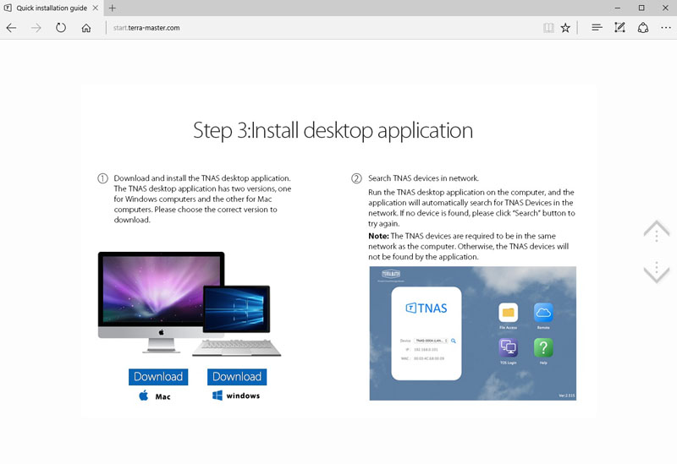Image resolution: width=677 pixels, height=464 pixels.
Task: Make a web note with pen icon
Action: pos(619,28)
